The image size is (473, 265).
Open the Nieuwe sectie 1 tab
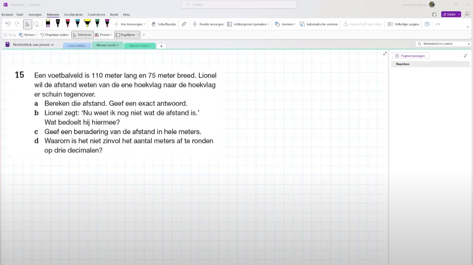107,45
